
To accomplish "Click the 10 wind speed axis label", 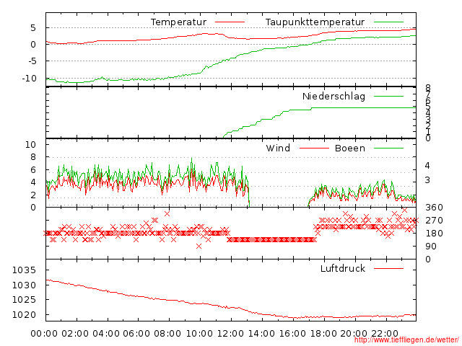I will tap(31, 144).
